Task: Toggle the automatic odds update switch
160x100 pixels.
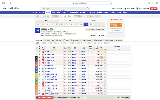Action: (x=84, y=98)
